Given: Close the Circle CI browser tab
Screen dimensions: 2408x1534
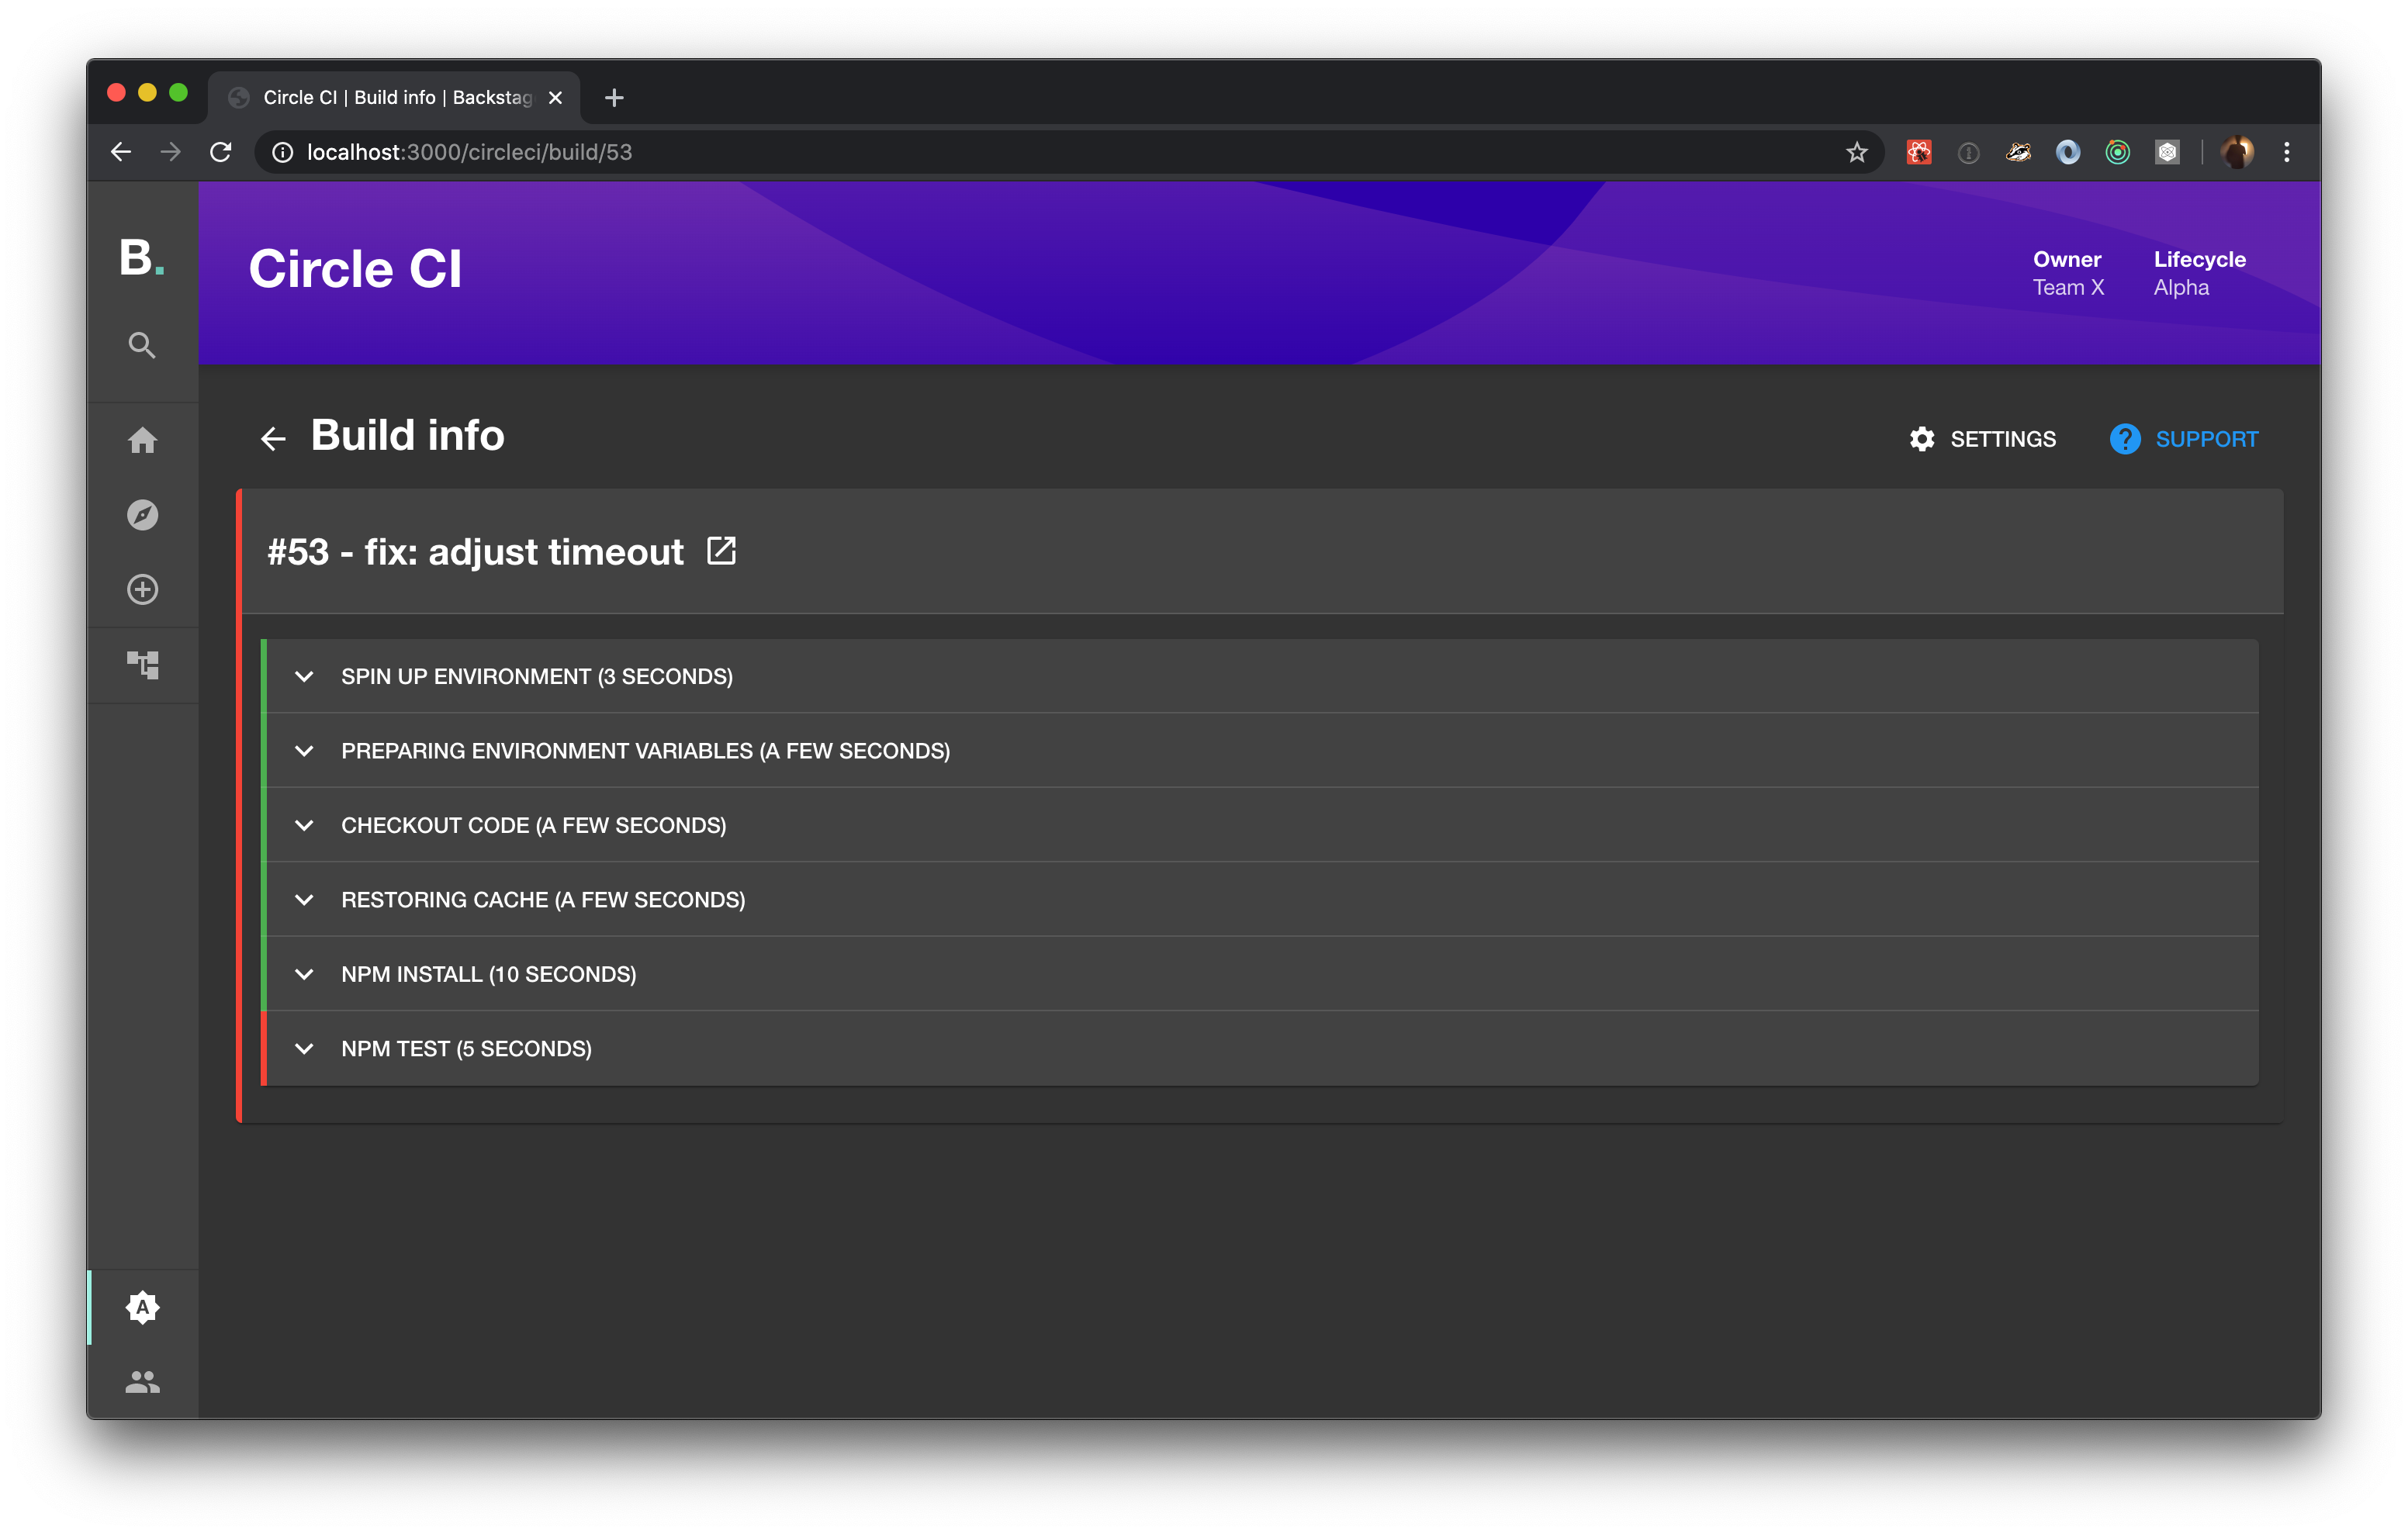Looking at the screenshot, I should click(x=556, y=97).
